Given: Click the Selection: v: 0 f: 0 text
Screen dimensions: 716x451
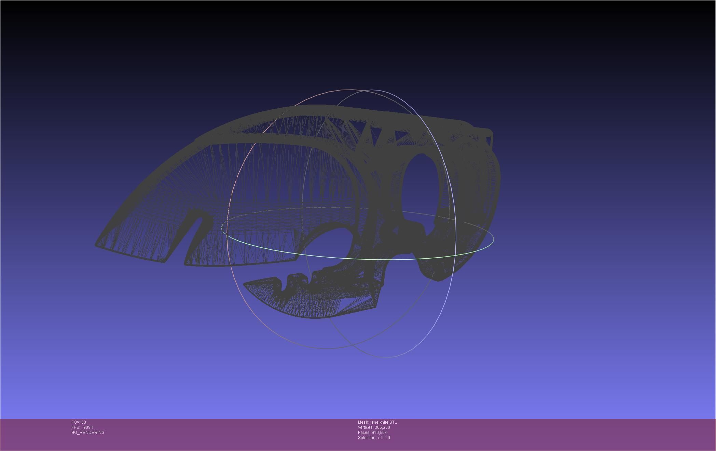Looking at the screenshot, I should click(374, 438).
